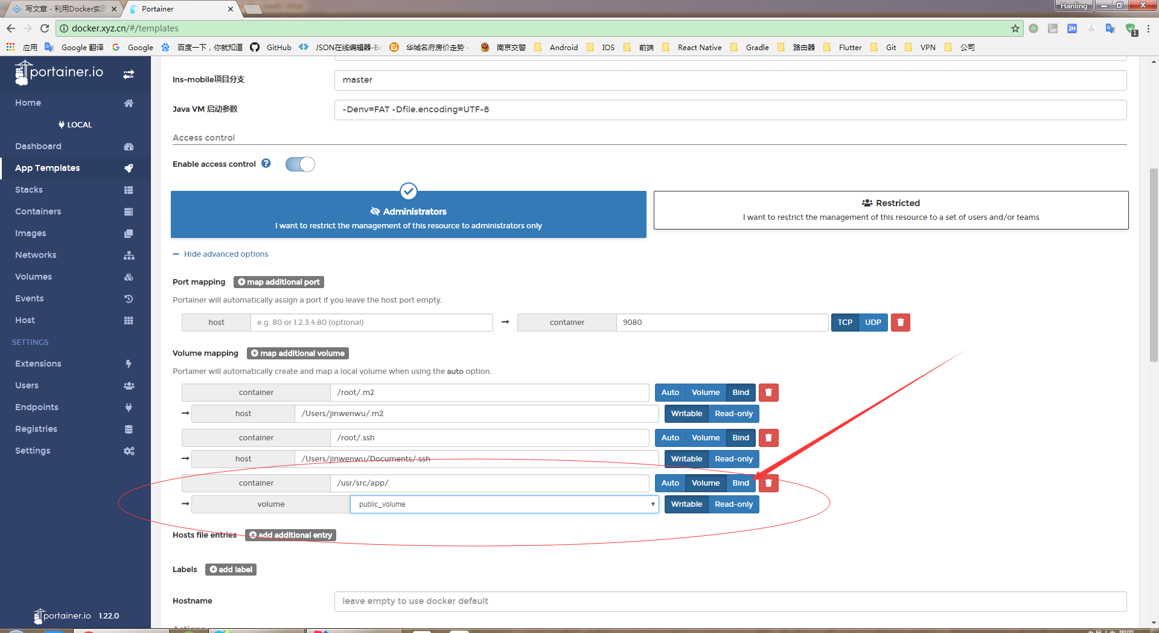Click the access control help question icon
Screen dimensions: 1159x633
pos(266,164)
